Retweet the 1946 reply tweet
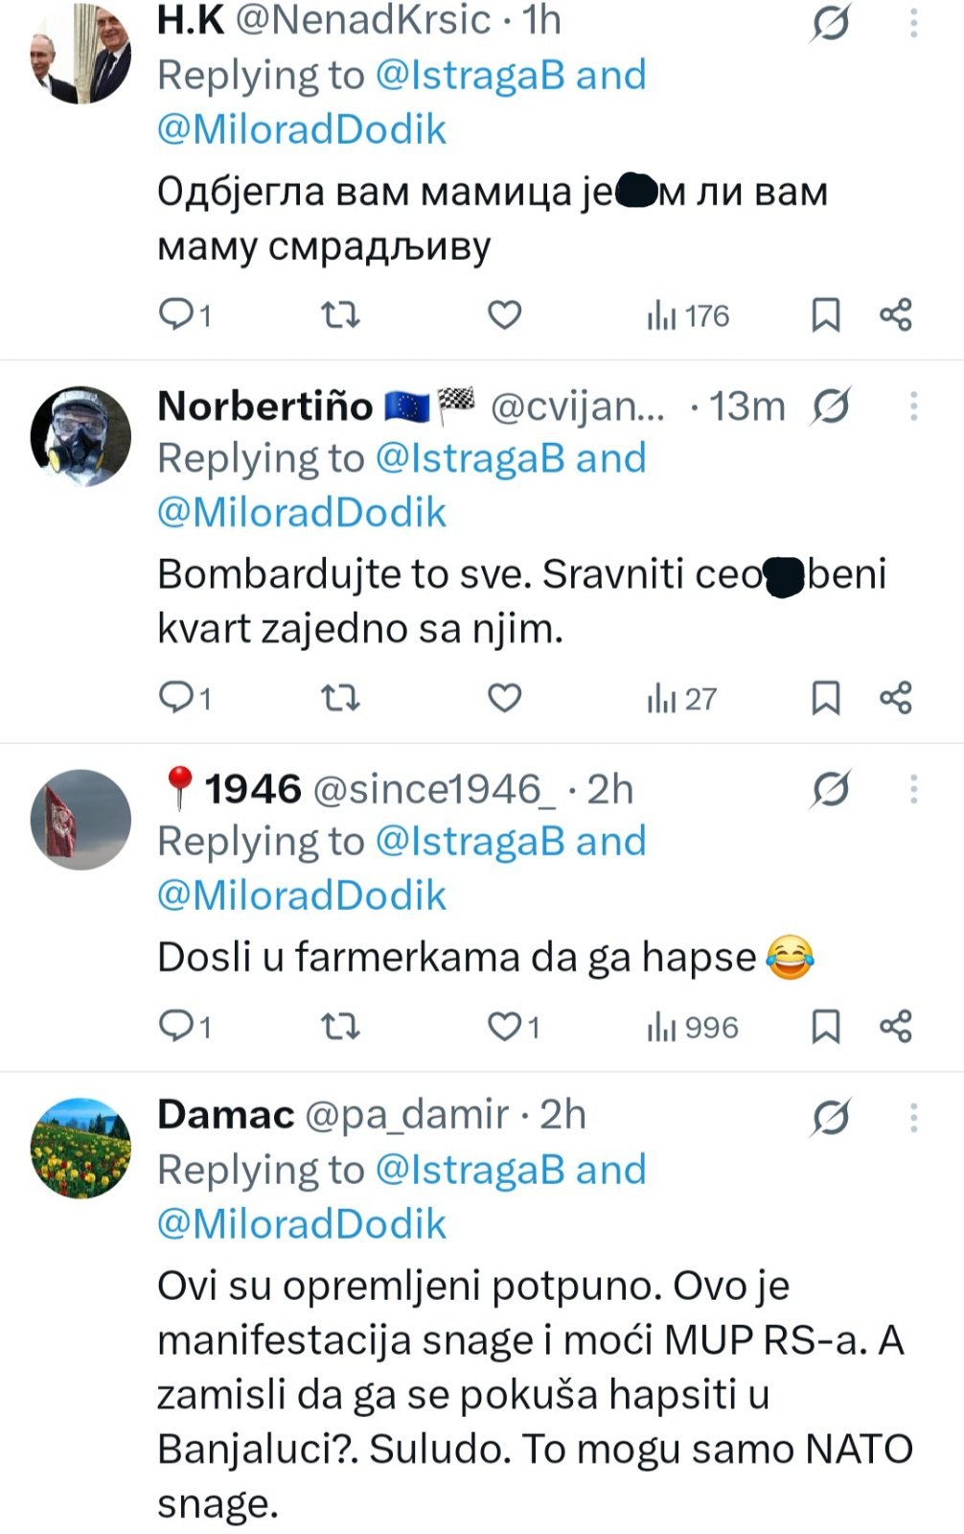The height and width of the screenshot is (1534, 964). (339, 1027)
